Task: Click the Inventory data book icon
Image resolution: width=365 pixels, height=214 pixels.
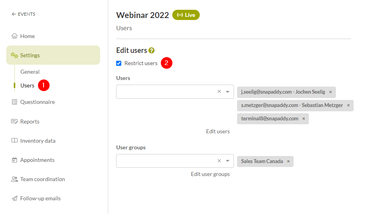Action: point(15,141)
